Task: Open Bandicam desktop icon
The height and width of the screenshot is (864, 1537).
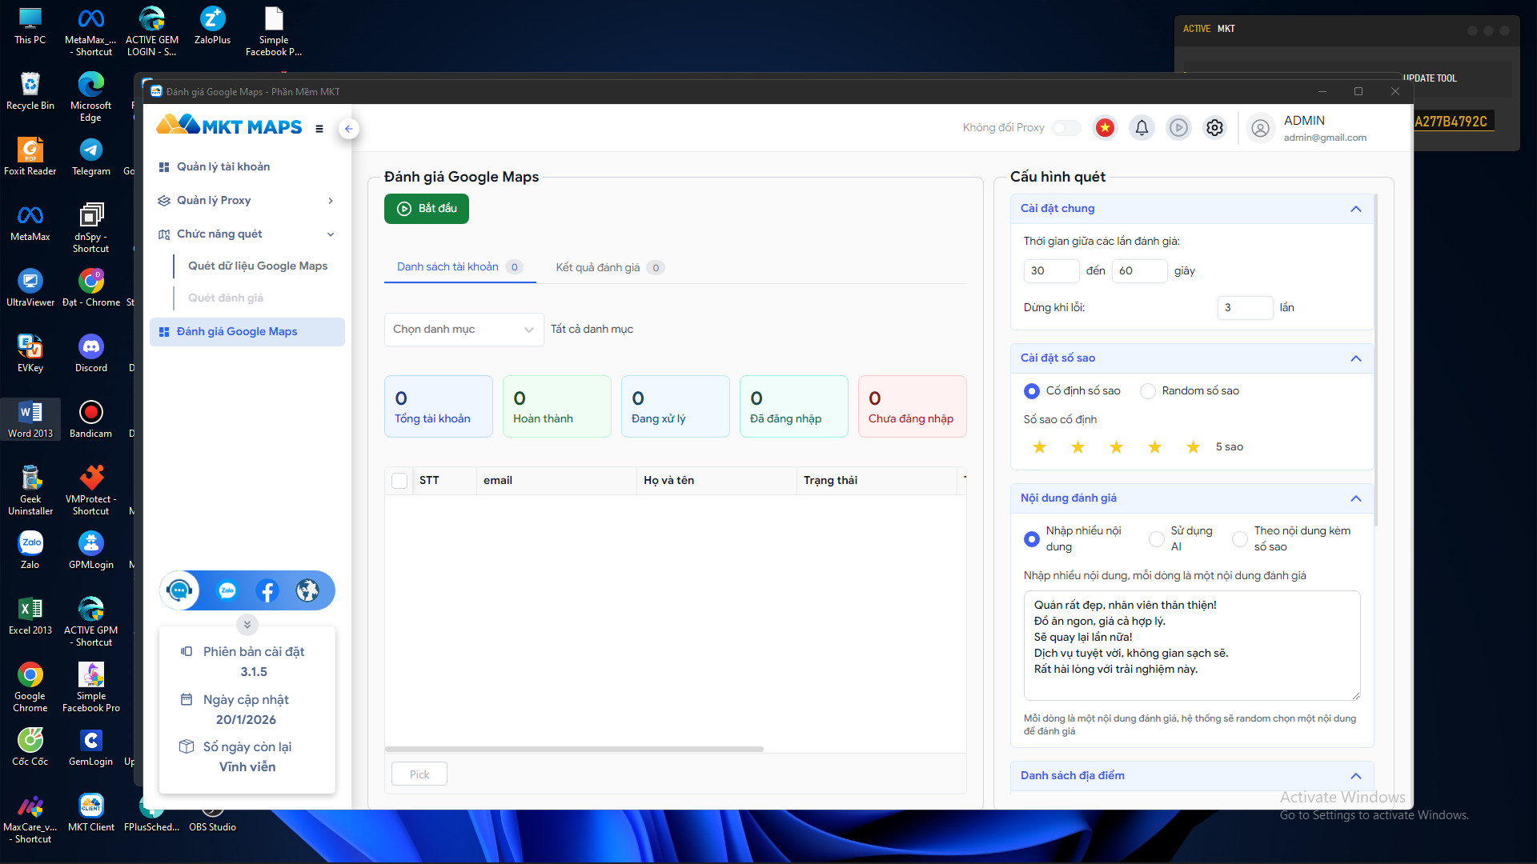Action: pos(91,420)
